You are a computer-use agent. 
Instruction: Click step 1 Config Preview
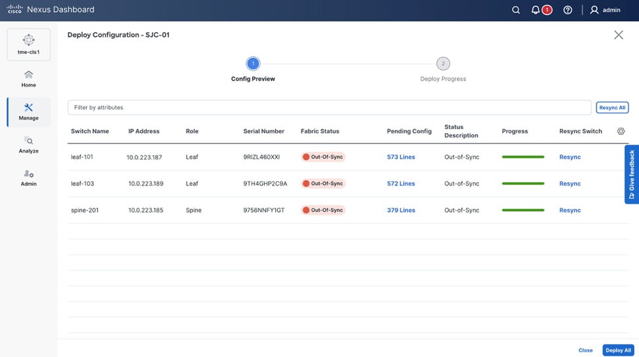(x=253, y=64)
